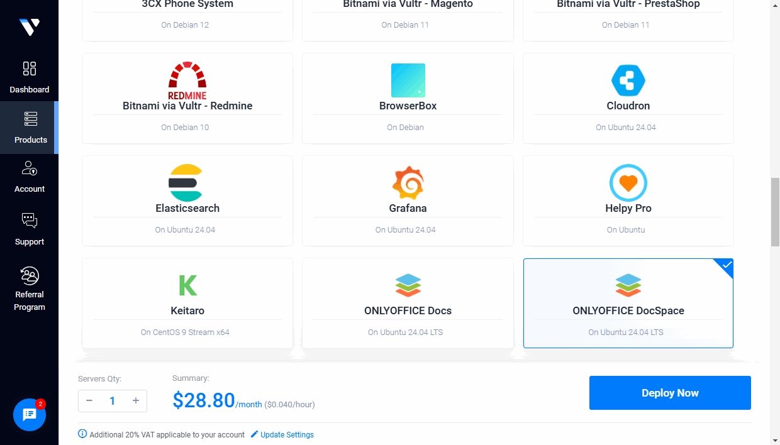
Task: Select the Bitnami Magento app tile
Action: click(x=408, y=16)
